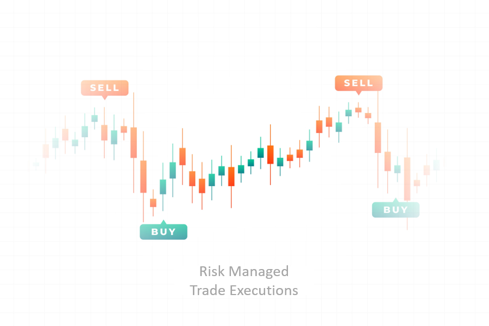
Task: Click the right orange SELL label
Action: click(x=359, y=83)
